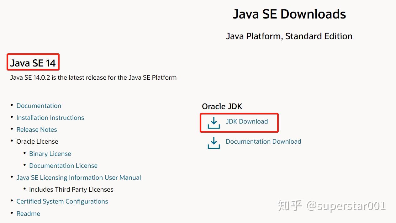The height and width of the screenshot is (223, 396).
Task: Click the Oracle License list item text
Action: click(x=37, y=141)
